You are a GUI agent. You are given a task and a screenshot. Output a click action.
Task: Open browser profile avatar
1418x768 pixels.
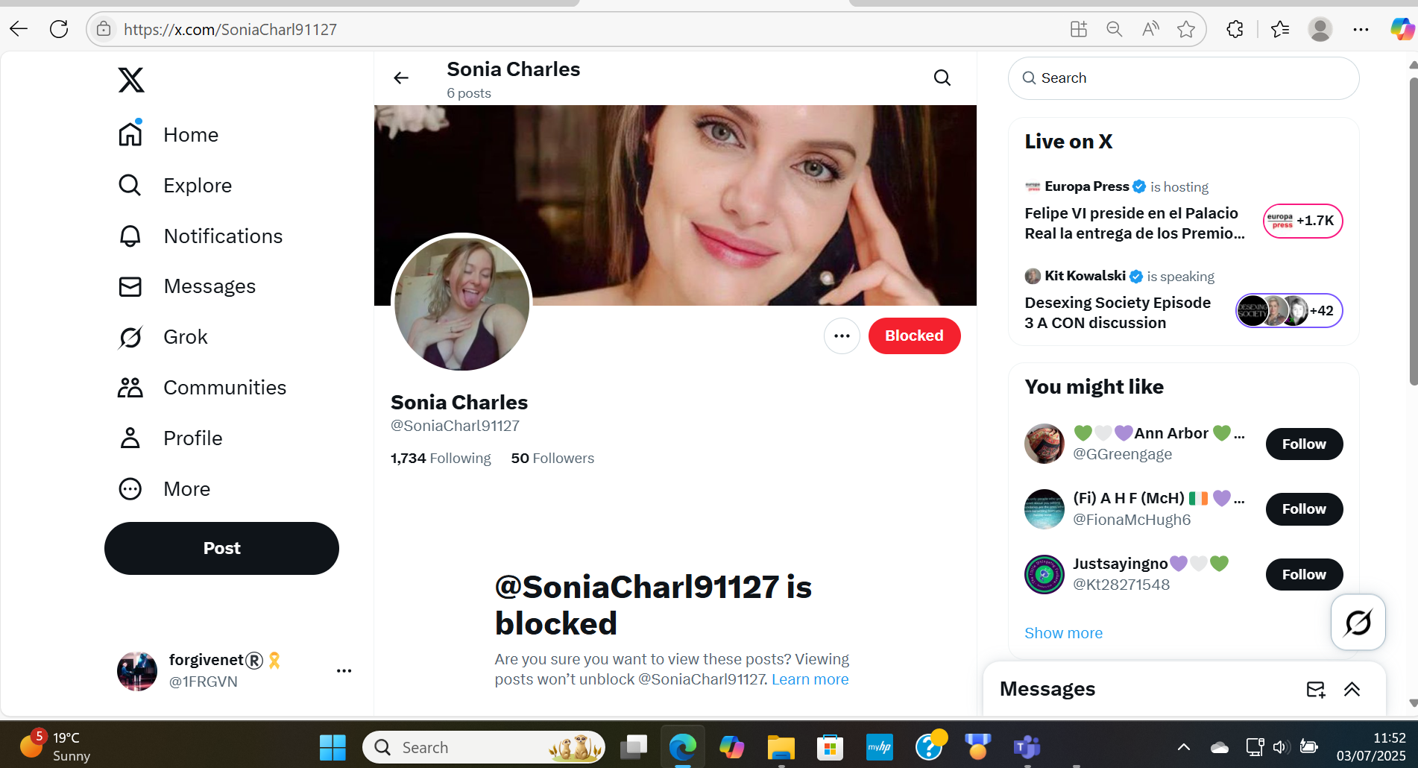[1320, 29]
